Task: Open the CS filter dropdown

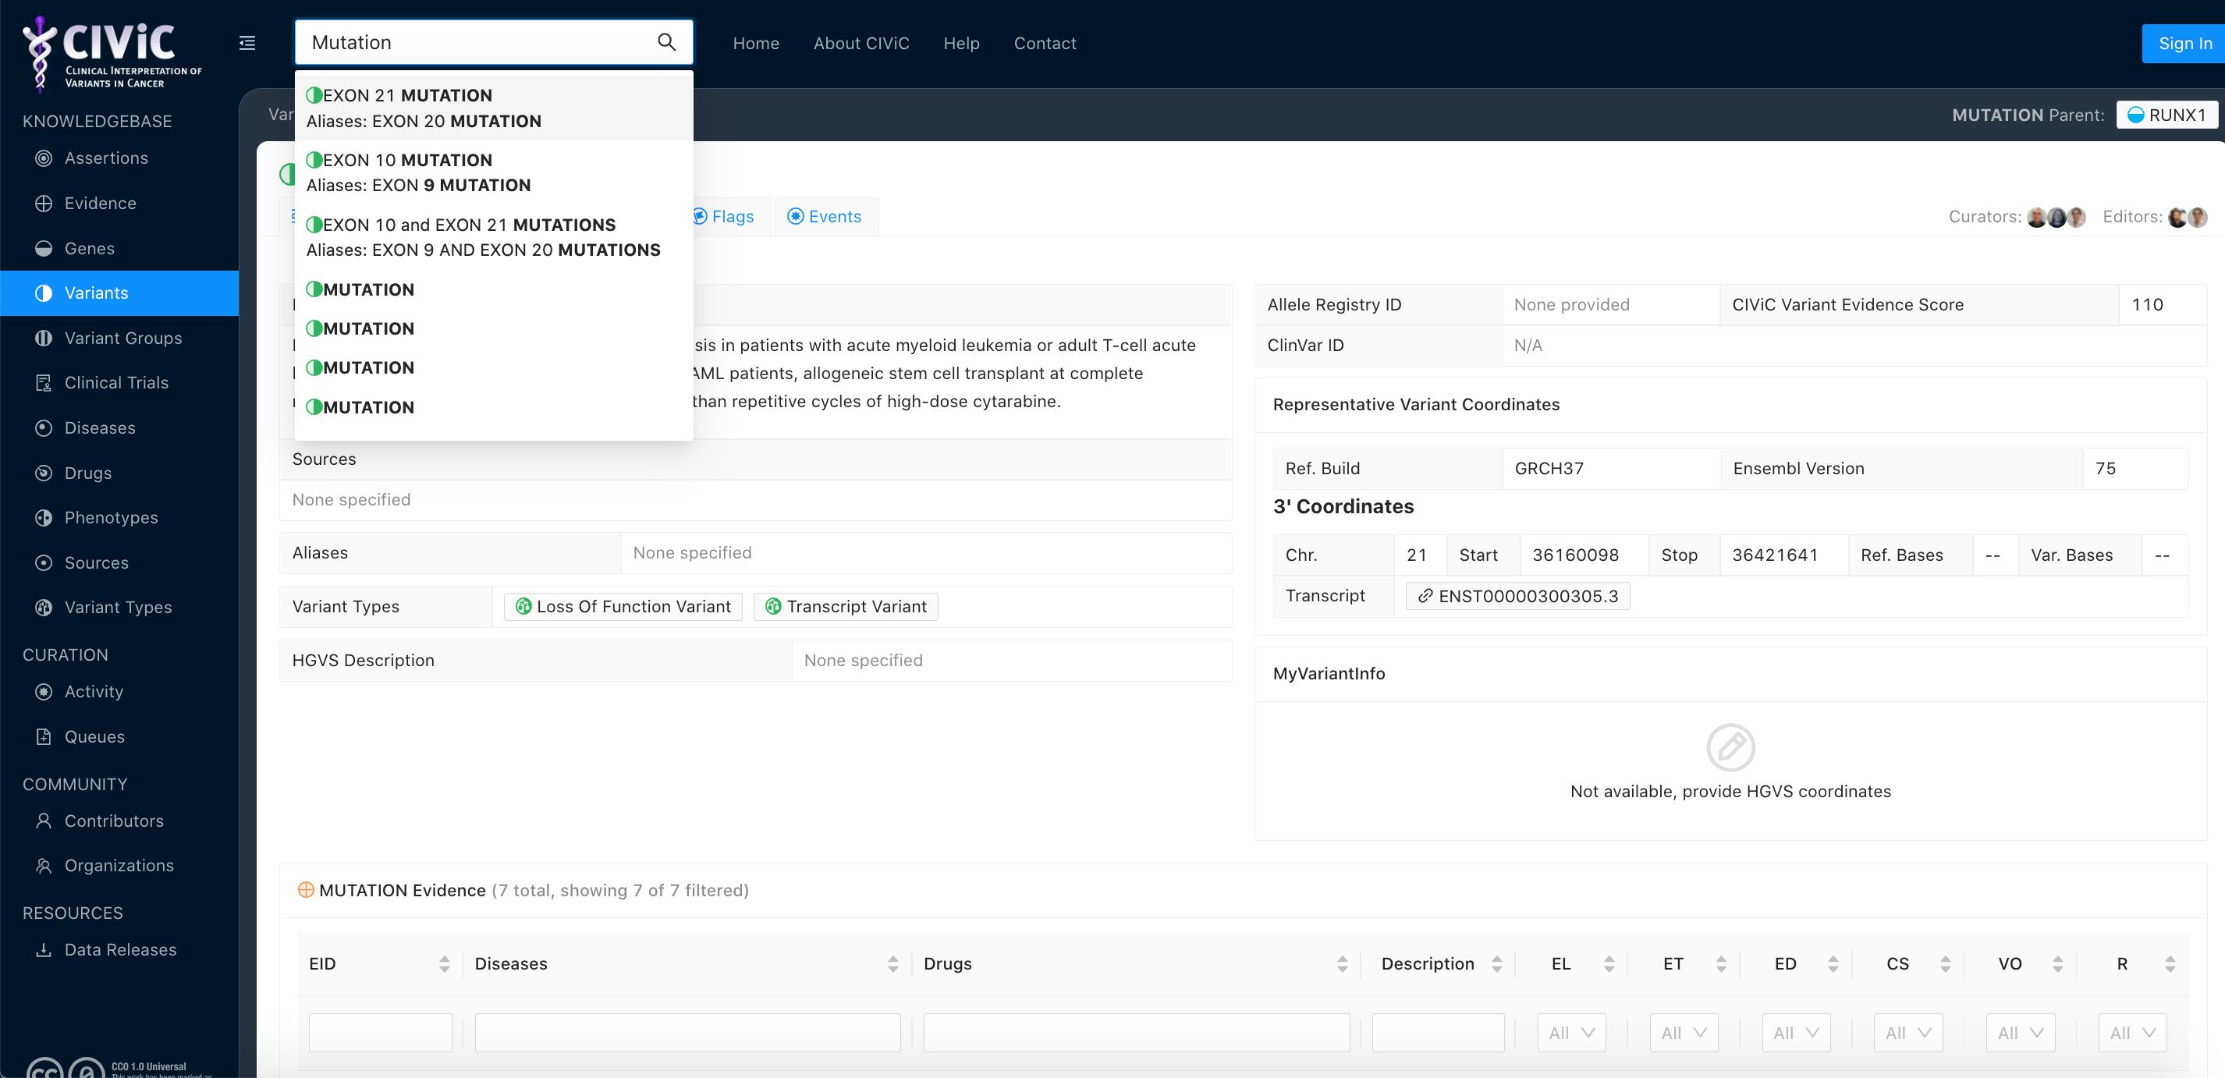Action: click(x=1908, y=1032)
